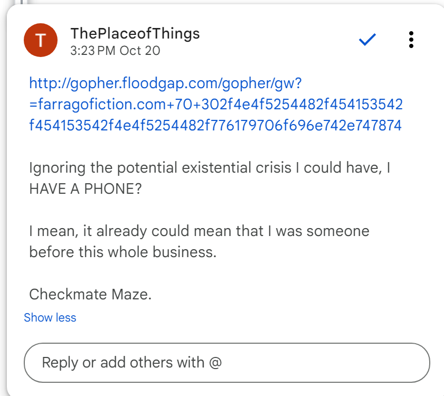Click the 3:23 PM Oct 20 timestamp
This screenshot has height=396, width=444.
pos(115,51)
